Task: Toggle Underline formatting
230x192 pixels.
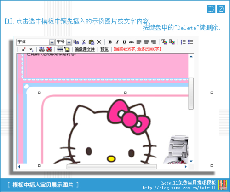Action: coord(124,42)
